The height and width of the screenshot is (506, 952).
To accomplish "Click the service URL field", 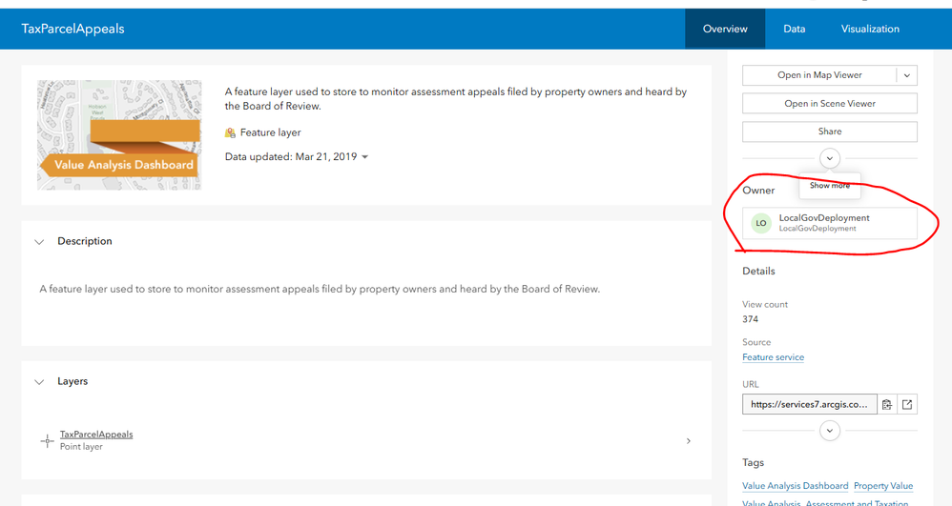I will [809, 405].
